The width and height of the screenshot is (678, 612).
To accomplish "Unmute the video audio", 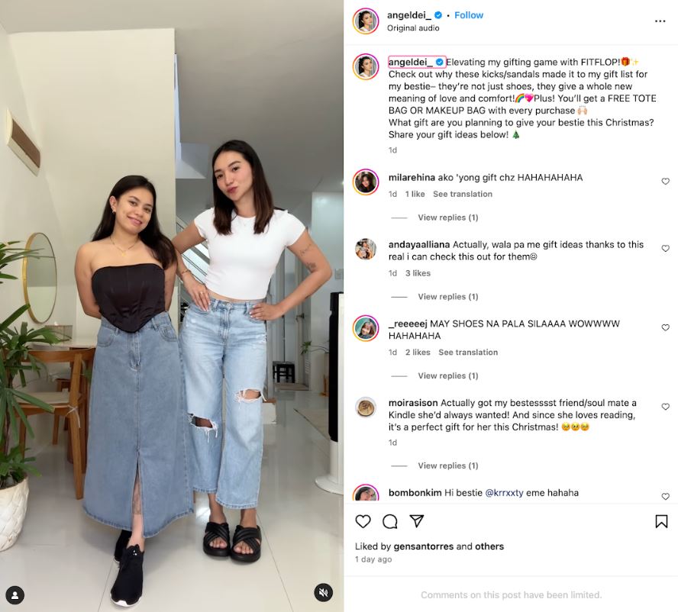I will point(323,593).
